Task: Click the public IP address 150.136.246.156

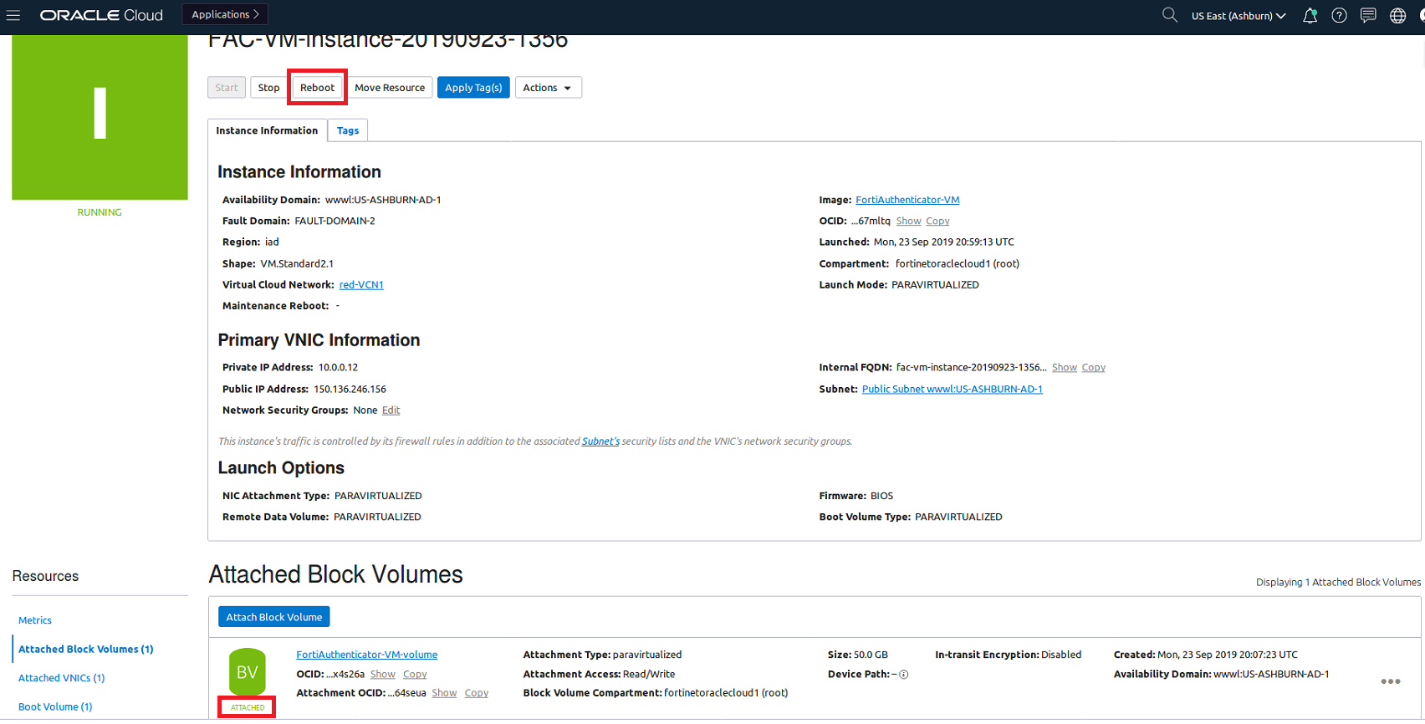Action: point(350,389)
